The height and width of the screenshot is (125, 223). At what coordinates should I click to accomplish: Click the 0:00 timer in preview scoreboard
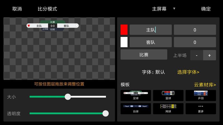[x=53, y=29]
